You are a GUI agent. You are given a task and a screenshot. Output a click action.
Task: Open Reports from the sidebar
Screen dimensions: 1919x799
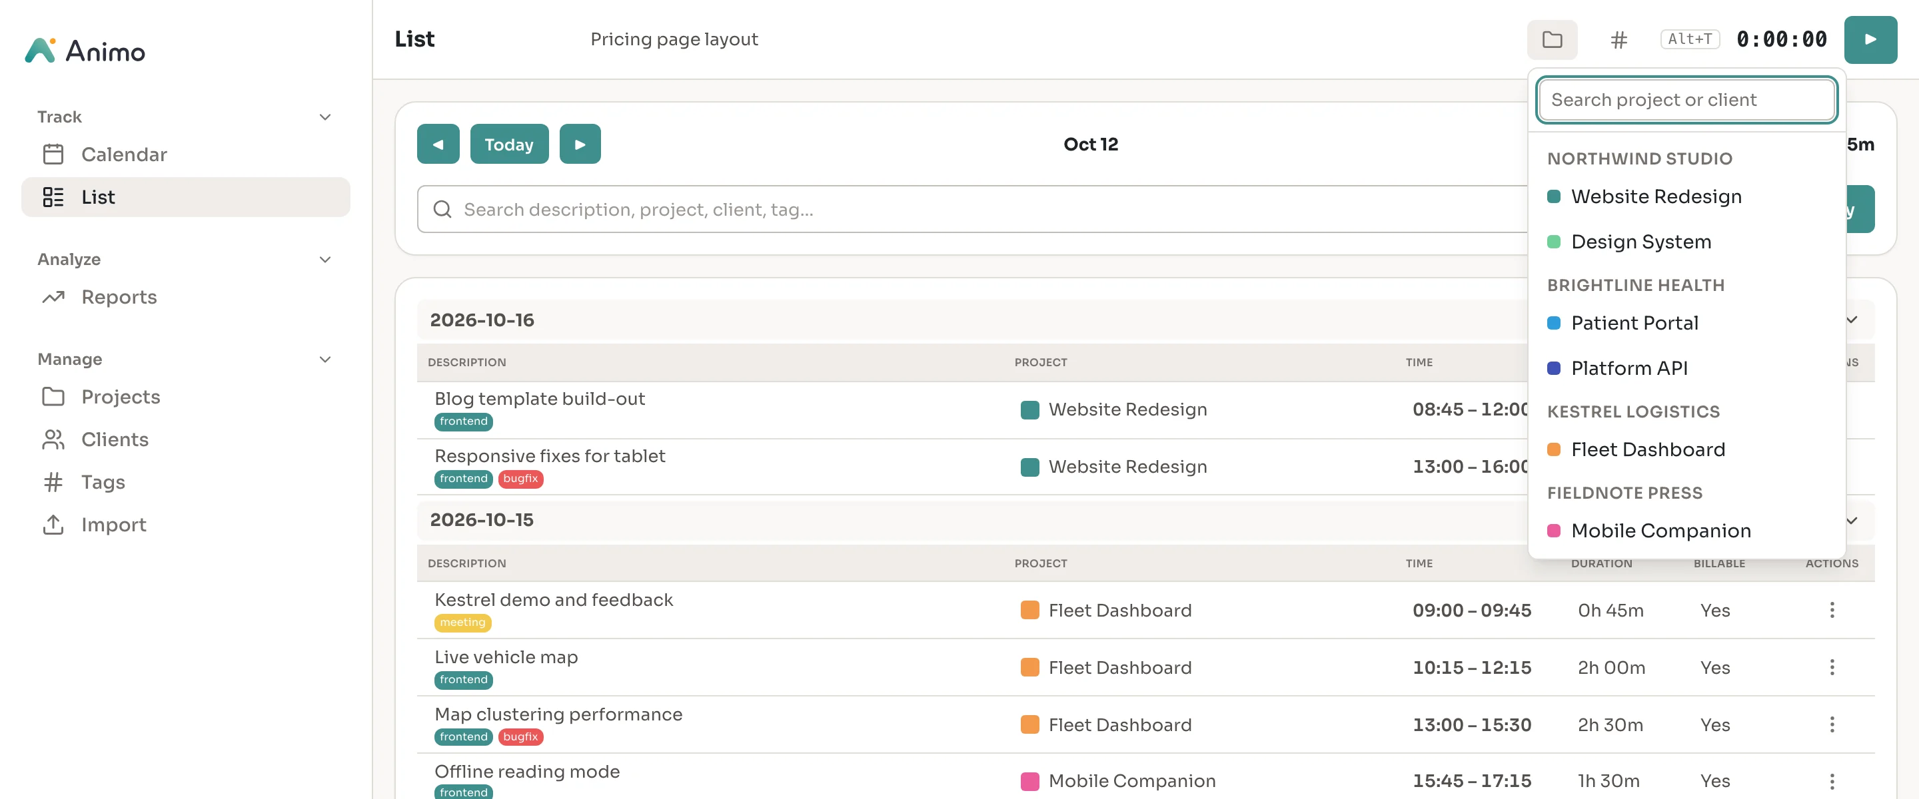(x=185, y=297)
